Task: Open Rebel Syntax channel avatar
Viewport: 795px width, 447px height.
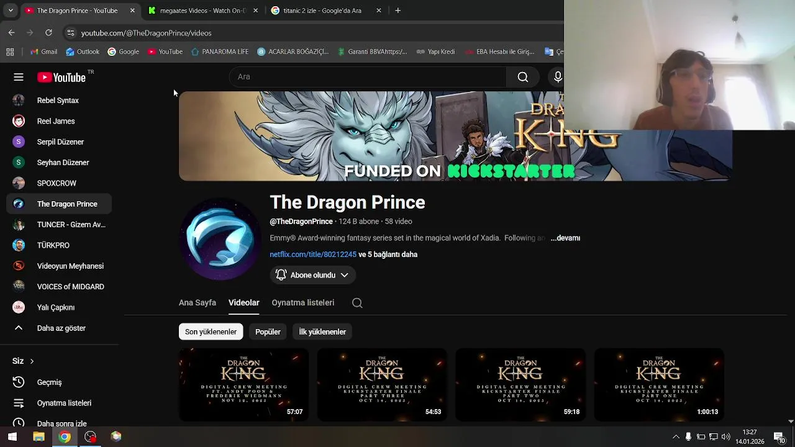Action: click(19, 100)
